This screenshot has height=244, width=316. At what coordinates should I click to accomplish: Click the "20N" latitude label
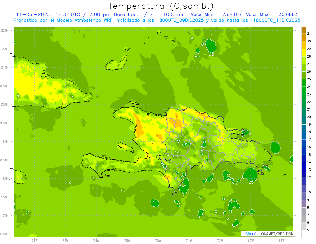tap(4, 104)
